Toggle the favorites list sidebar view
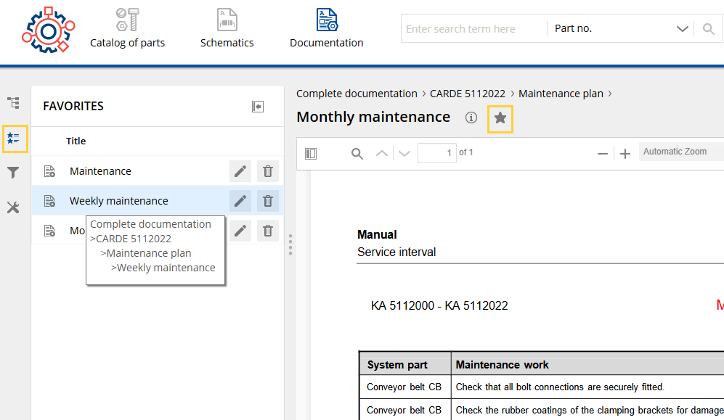724x420 pixels. tap(13, 139)
